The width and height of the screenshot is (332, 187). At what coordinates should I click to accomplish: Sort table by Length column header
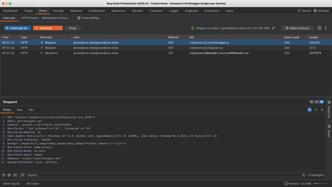(319, 37)
